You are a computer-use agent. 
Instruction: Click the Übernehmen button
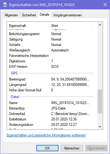96,148
